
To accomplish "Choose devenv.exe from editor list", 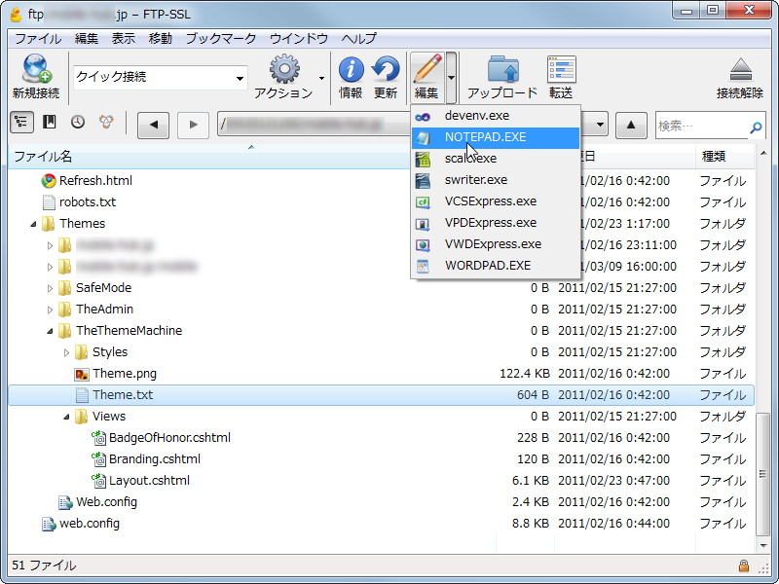I will pyautogui.click(x=496, y=116).
